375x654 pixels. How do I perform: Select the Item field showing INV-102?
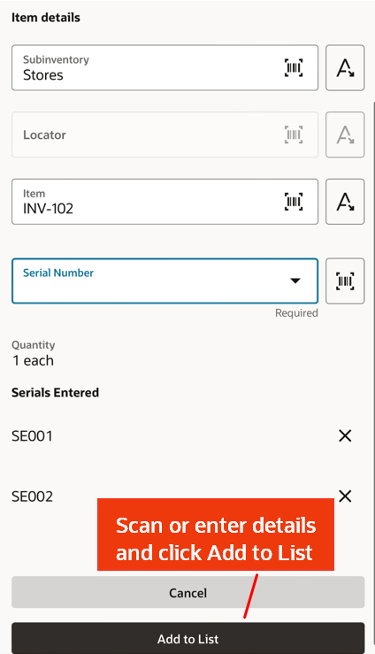165,202
